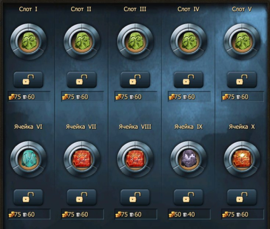
Task: Select the green rune in Слот IV
Action: click(189, 42)
